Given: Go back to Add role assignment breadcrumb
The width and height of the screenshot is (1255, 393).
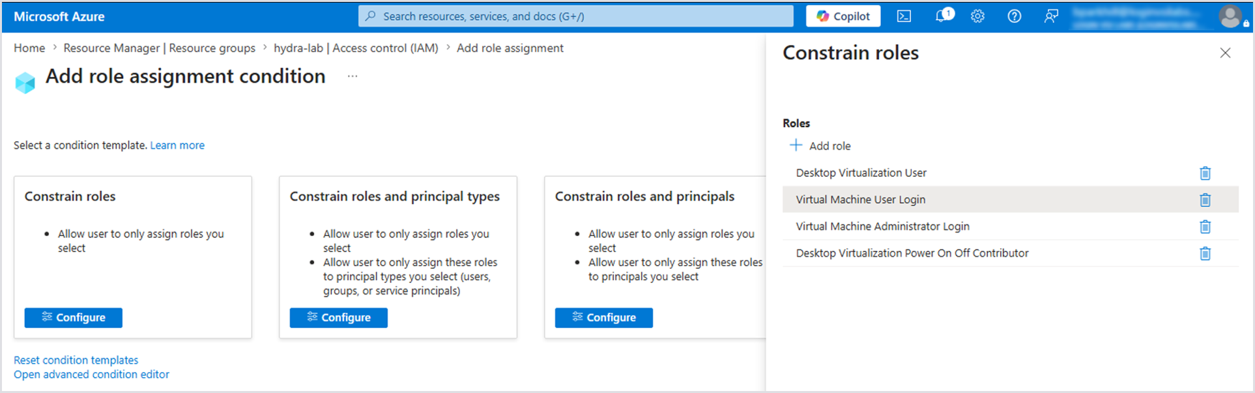Looking at the screenshot, I should (x=510, y=48).
